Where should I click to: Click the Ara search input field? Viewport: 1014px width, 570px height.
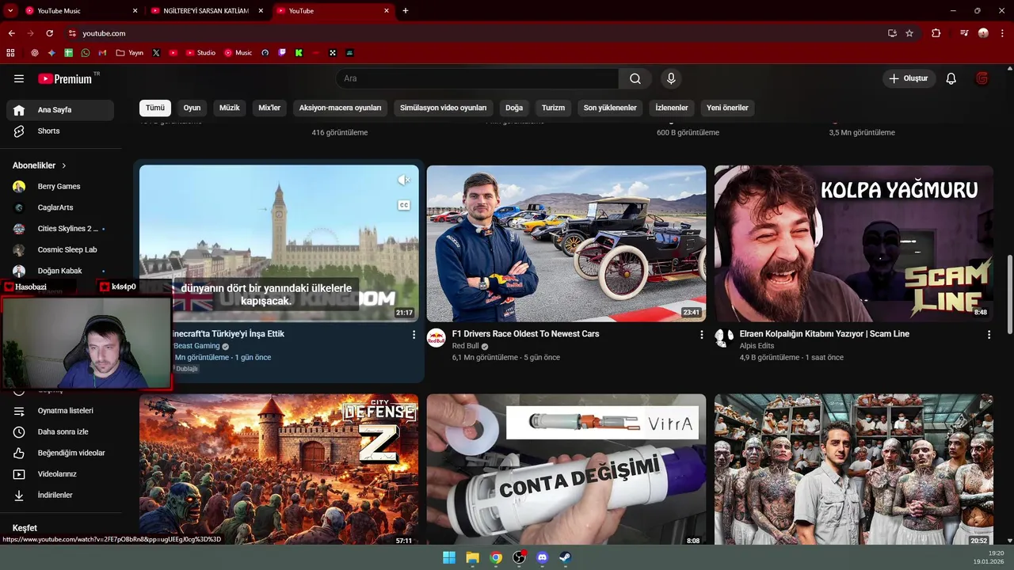click(478, 78)
